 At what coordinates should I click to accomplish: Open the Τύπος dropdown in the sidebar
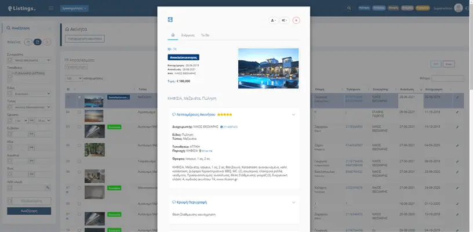point(32,107)
